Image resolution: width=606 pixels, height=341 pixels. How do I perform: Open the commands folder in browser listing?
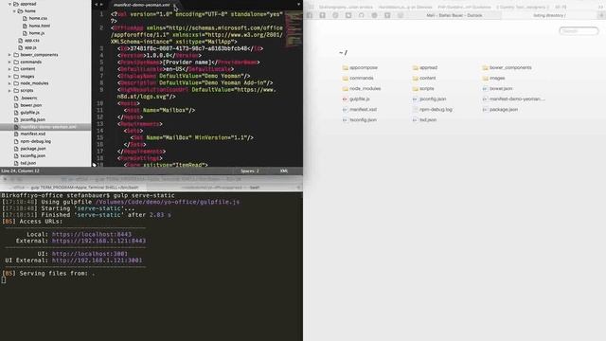(x=358, y=78)
